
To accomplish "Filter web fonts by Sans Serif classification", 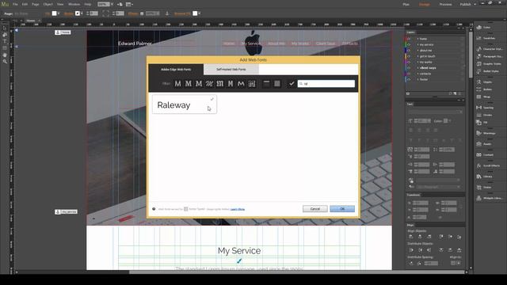I will point(177,84).
